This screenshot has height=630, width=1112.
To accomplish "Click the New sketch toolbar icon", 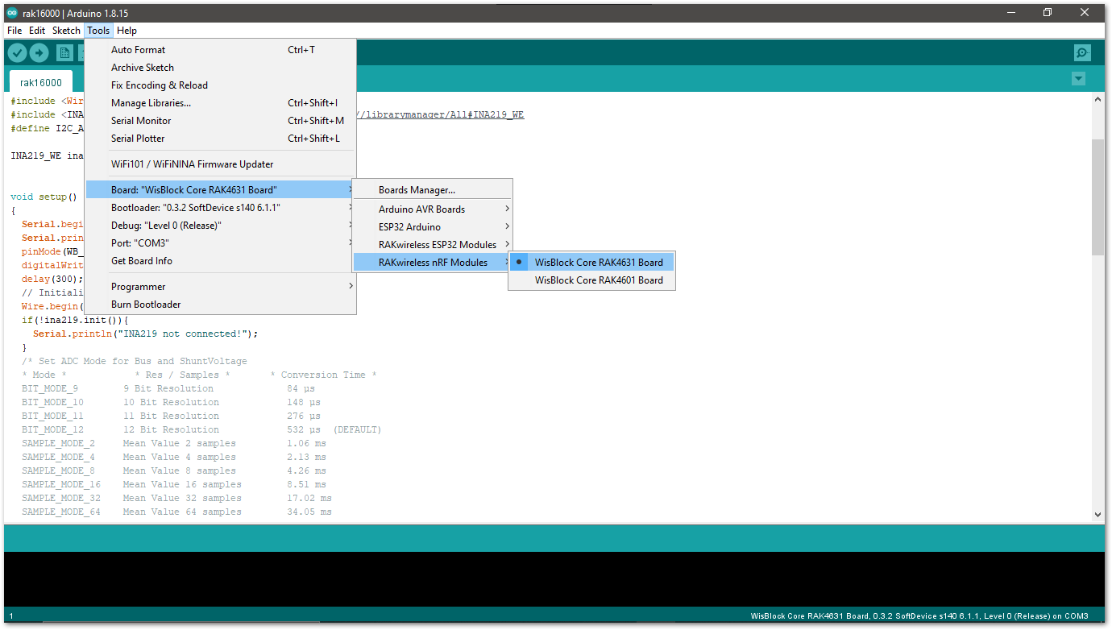I will tap(64, 53).
